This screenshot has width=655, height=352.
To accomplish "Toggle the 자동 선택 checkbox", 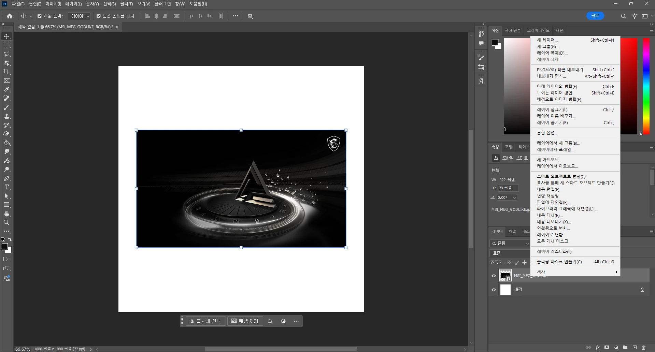I will click(39, 16).
